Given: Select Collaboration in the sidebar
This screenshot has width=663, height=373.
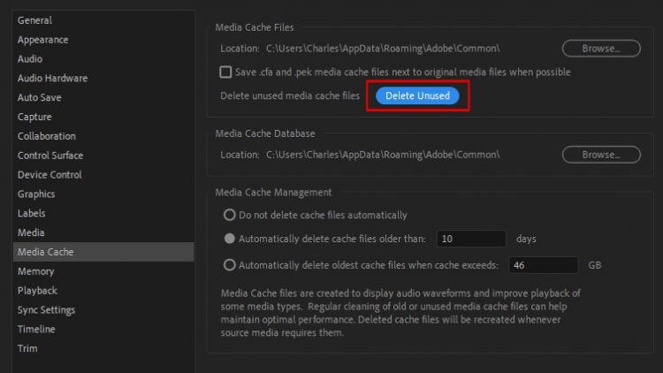Looking at the screenshot, I should click(46, 136).
